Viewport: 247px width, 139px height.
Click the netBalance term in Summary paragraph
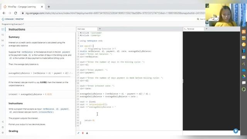tap(27, 52)
